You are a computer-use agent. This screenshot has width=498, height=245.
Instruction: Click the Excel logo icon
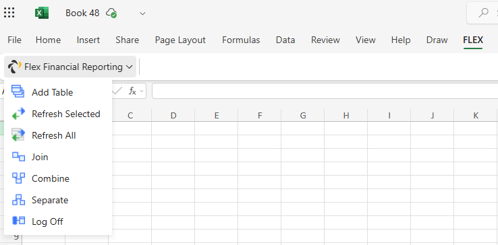pos(42,13)
